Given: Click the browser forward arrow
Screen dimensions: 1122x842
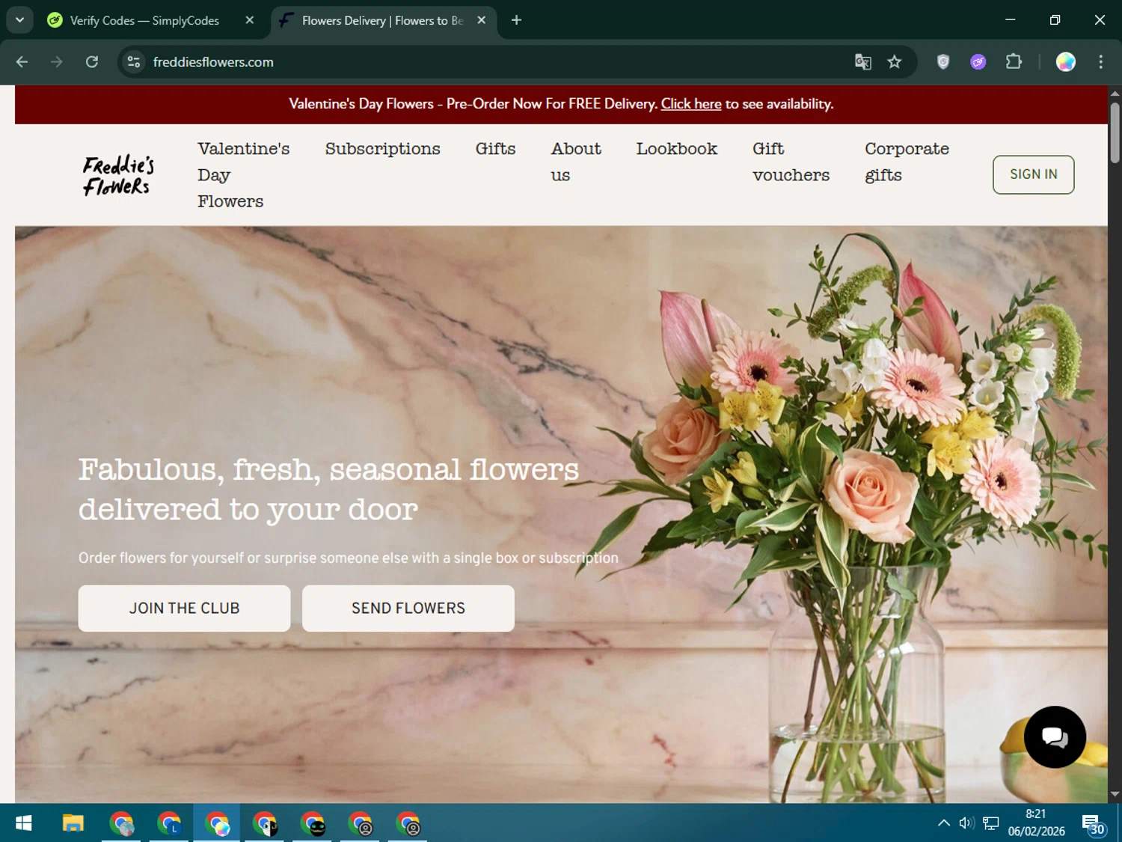Looking at the screenshot, I should point(57,62).
